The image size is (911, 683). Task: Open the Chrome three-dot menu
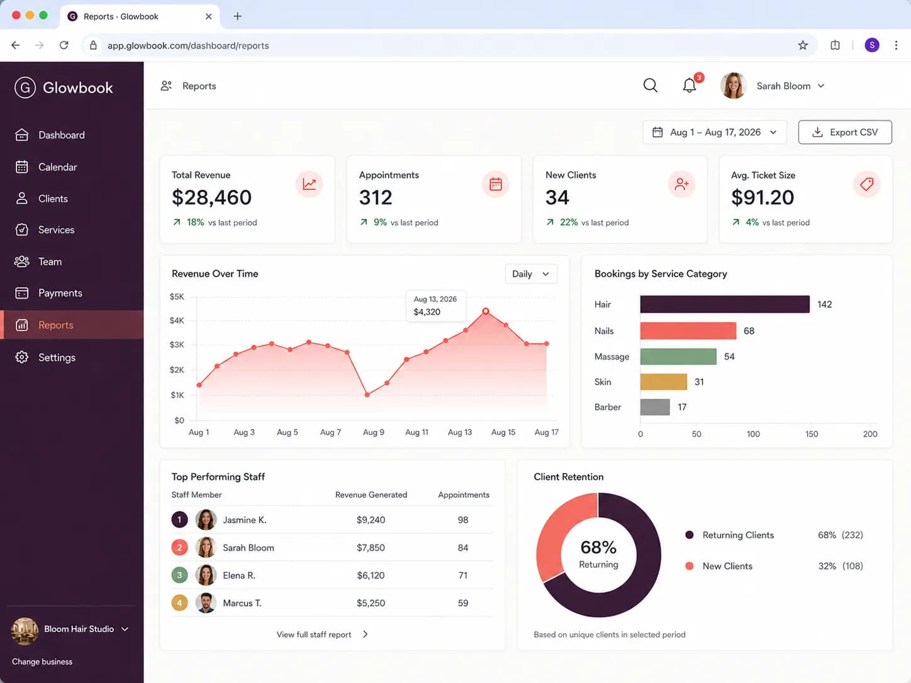tap(896, 45)
